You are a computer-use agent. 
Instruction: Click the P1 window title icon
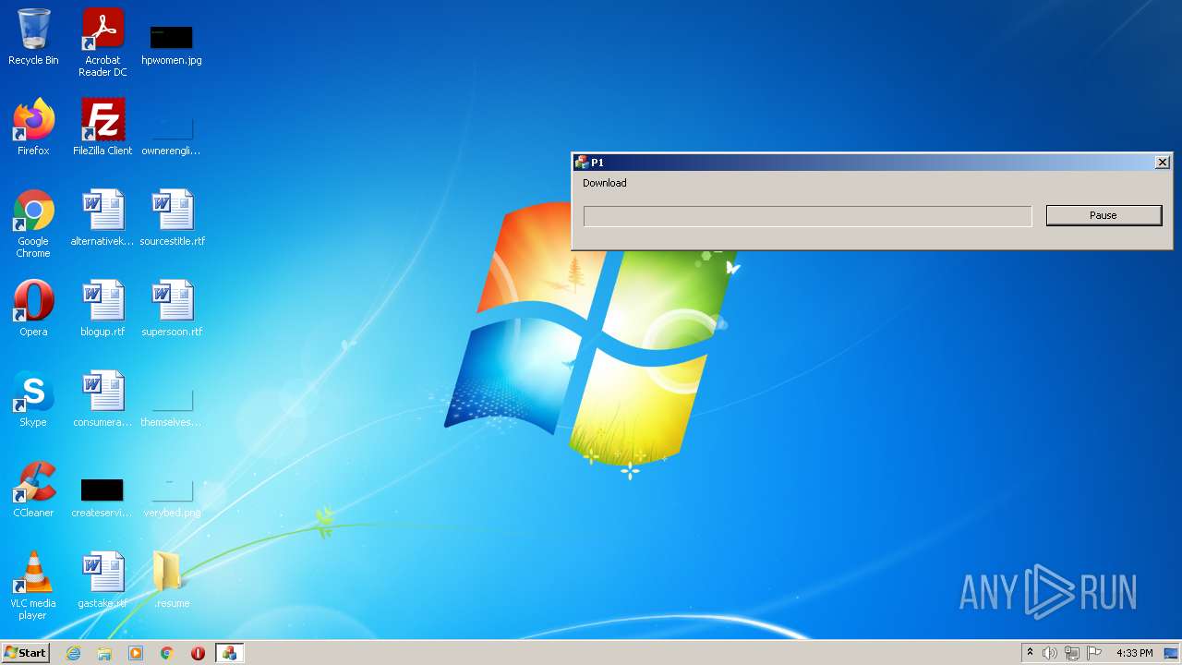[x=582, y=163]
